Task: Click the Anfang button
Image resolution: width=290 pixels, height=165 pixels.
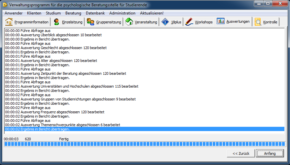Action: tap(270, 153)
